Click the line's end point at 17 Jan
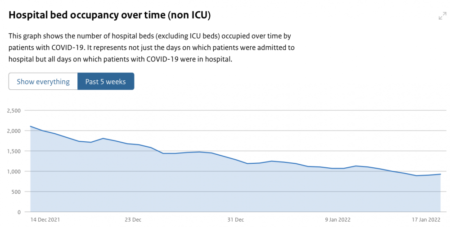This screenshot has height=227, width=450. click(x=440, y=174)
